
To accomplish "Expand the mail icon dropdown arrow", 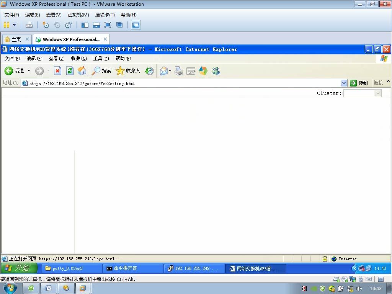I will point(170,71).
